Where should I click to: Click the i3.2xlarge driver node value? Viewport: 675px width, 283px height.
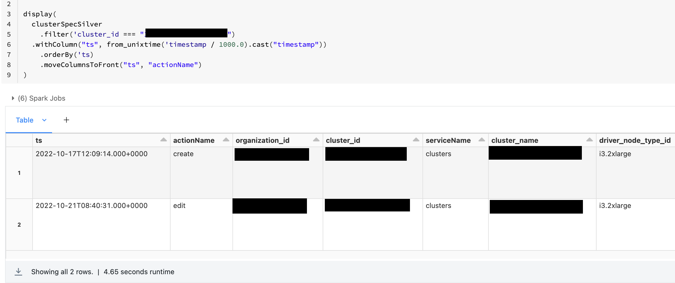click(x=615, y=154)
